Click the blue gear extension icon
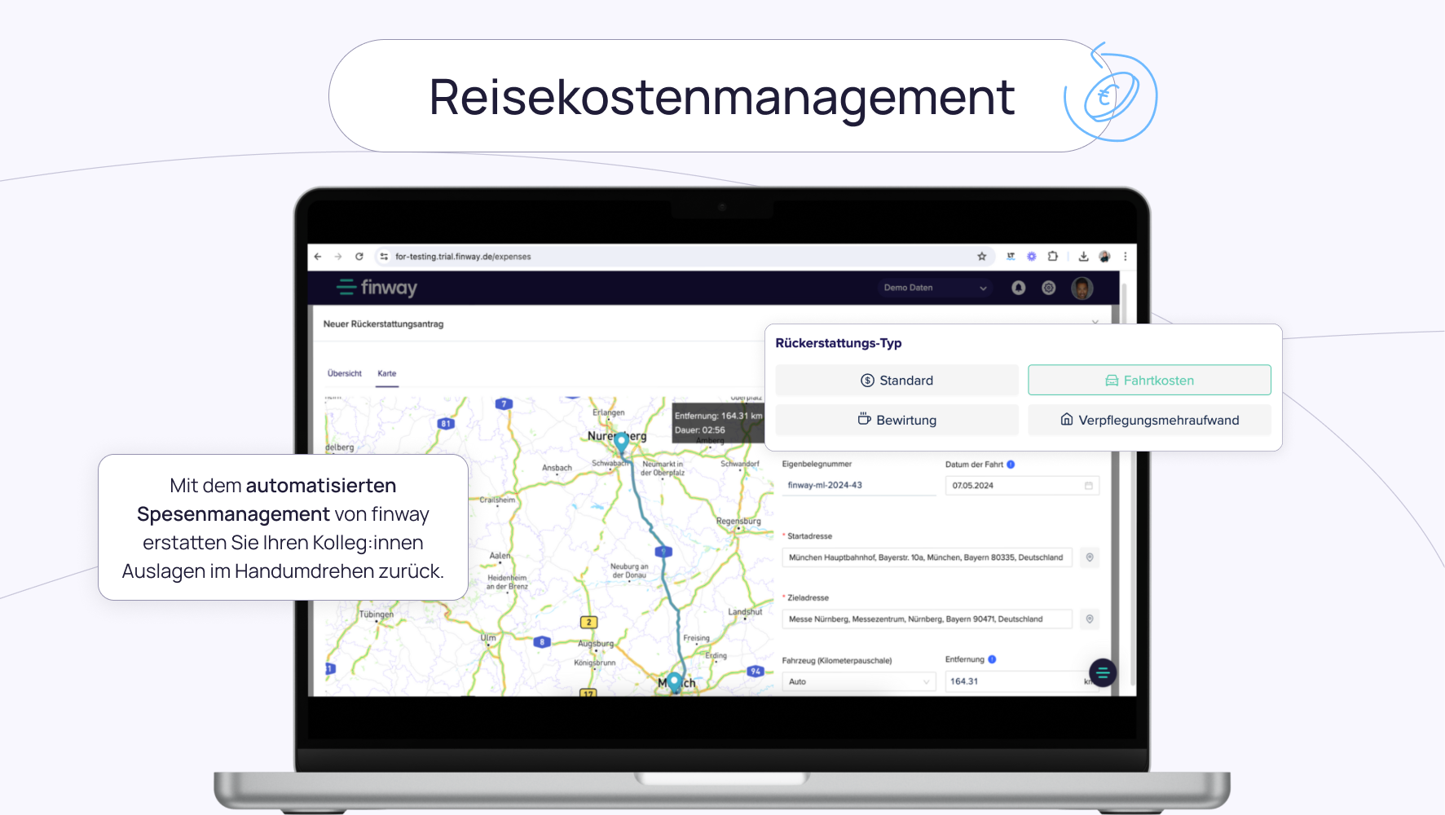1445x815 pixels. [x=1032, y=257]
